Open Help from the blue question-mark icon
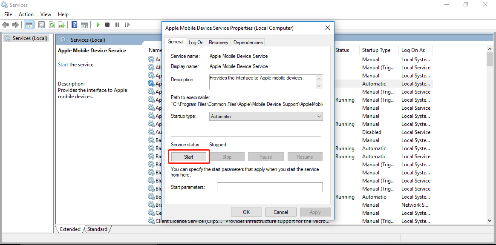 (74, 25)
